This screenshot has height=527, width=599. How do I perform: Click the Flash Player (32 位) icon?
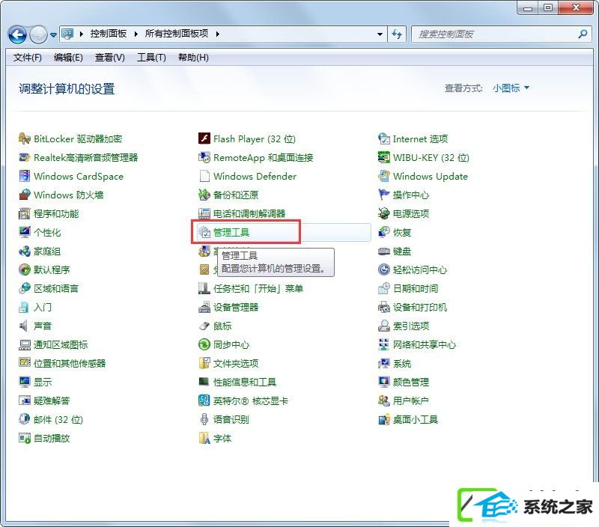pos(204,138)
